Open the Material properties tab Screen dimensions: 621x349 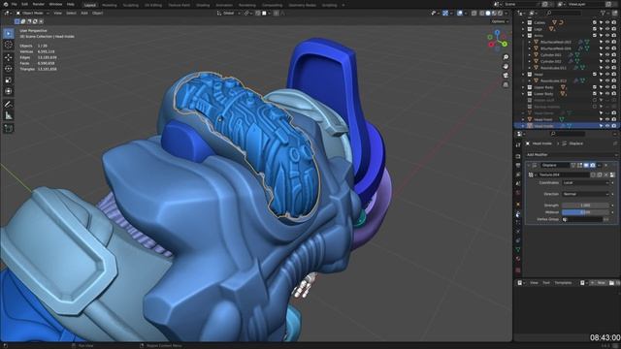[518, 259]
